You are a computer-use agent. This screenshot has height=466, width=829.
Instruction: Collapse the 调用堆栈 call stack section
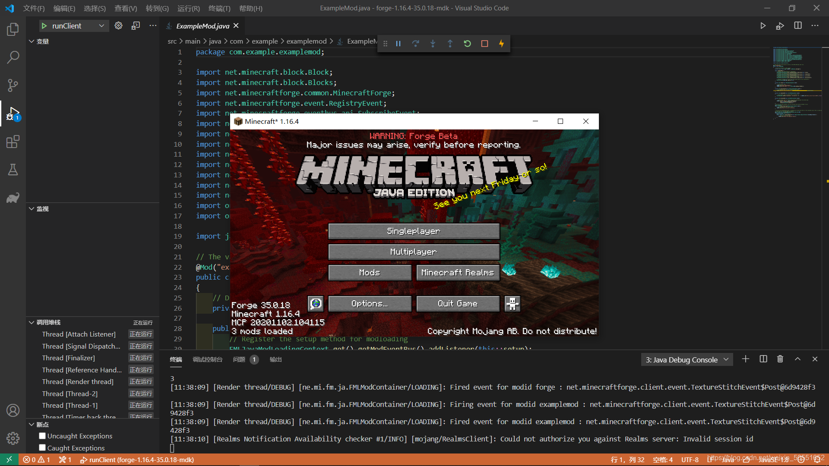(x=32, y=322)
